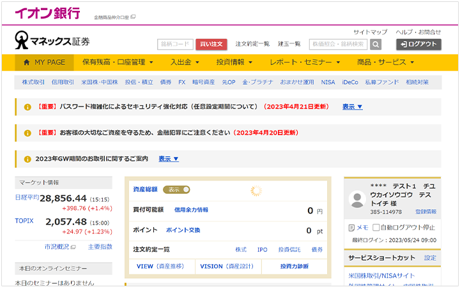
Task: Click external window icon beside 金融商品仲介口座
Action: (x=133, y=17)
